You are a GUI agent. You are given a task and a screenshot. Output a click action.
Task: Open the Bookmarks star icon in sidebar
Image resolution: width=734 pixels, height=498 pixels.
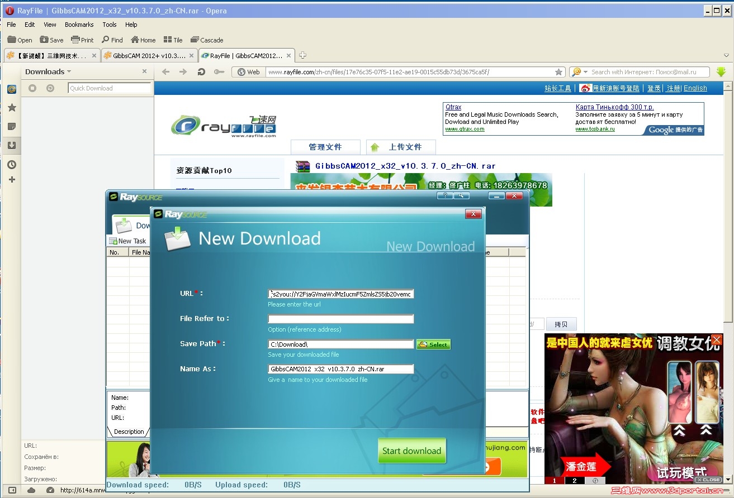(12, 107)
